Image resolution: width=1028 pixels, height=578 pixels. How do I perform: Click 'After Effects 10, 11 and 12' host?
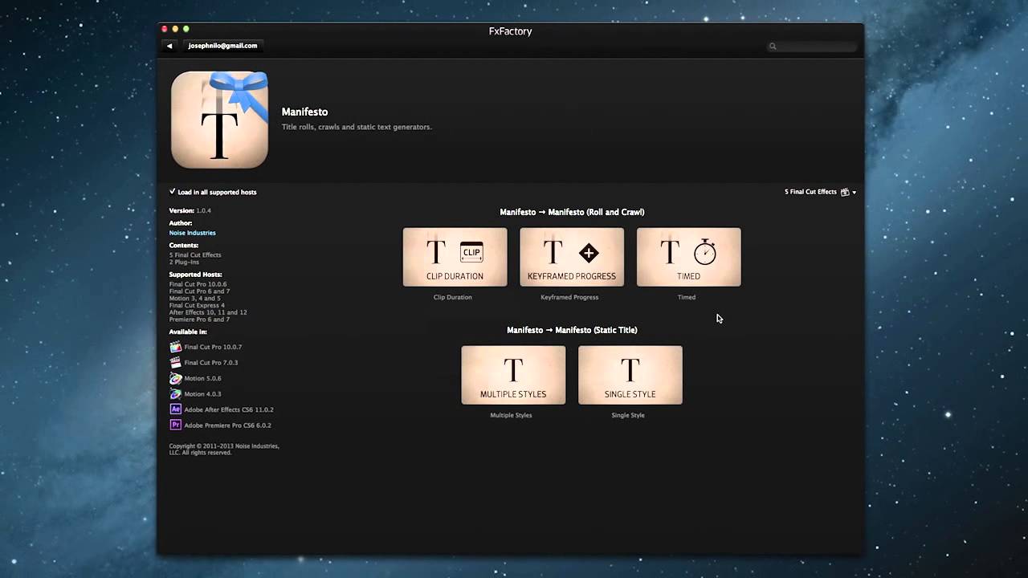208,312
